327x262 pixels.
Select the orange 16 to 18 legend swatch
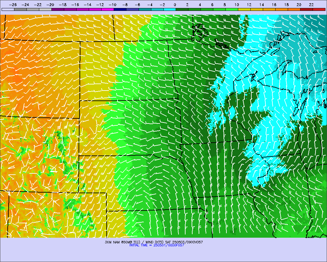[x=282, y=9]
